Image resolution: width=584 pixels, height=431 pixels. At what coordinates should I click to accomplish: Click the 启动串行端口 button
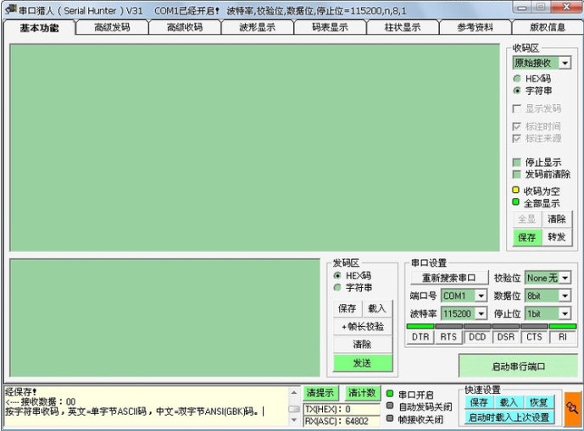tap(518, 367)
